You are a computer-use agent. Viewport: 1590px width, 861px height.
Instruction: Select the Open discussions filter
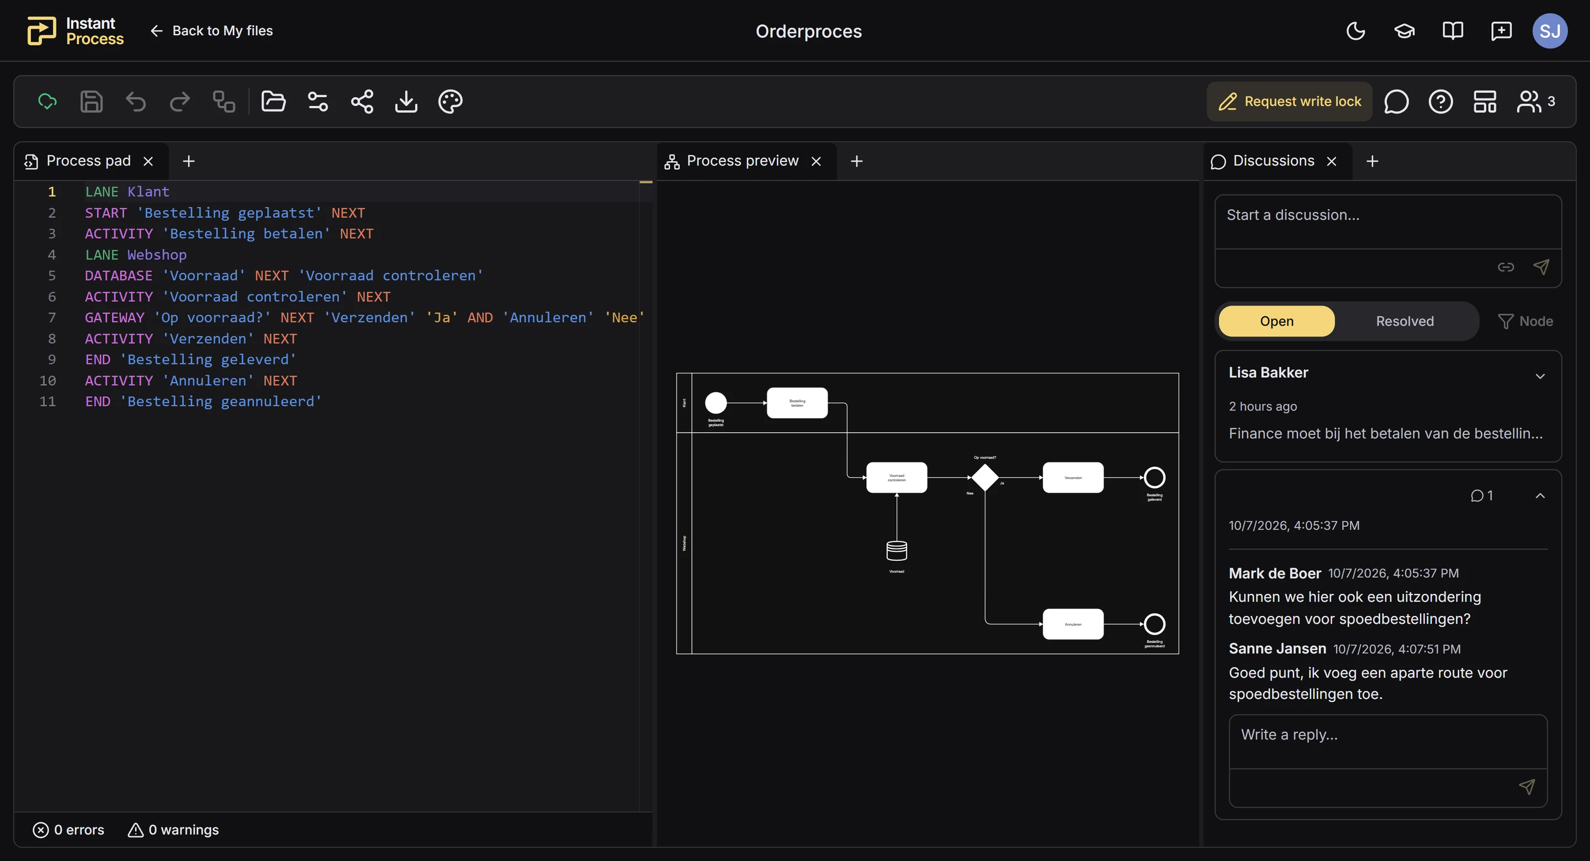(x=1276, y=321)
